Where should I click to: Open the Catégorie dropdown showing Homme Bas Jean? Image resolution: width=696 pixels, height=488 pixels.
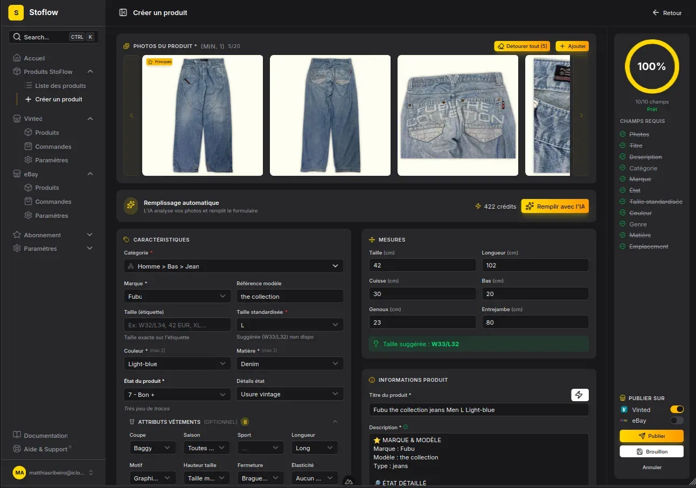(233, 265)
